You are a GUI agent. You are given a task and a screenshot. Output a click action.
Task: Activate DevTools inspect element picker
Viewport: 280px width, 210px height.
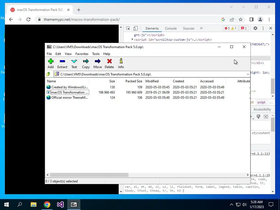pos(128,28)
